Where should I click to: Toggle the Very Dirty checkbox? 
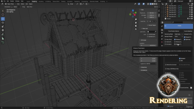(x=166, y=40)
